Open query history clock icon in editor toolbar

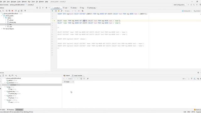56,11
